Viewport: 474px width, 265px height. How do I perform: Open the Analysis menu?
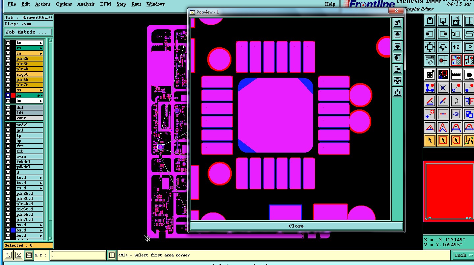pos(86,4)
